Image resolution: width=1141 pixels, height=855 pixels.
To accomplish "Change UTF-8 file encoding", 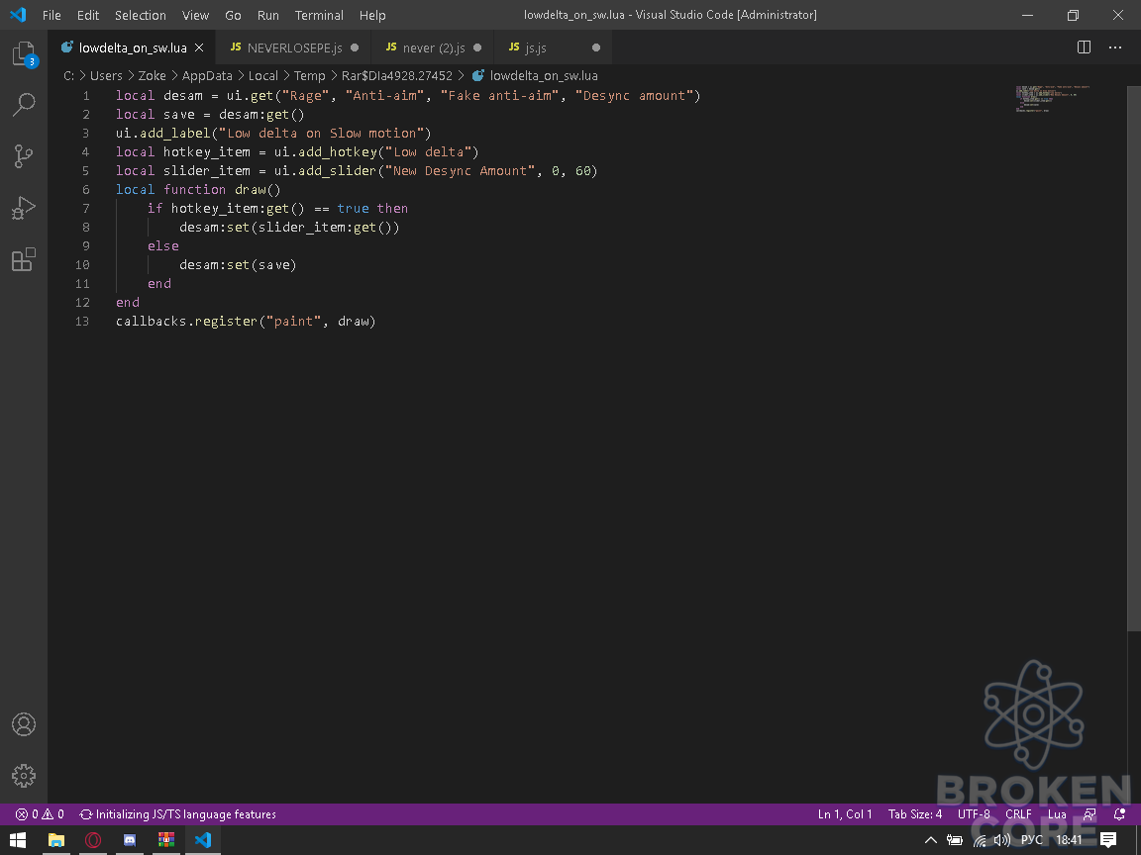I will pos(974,814).
